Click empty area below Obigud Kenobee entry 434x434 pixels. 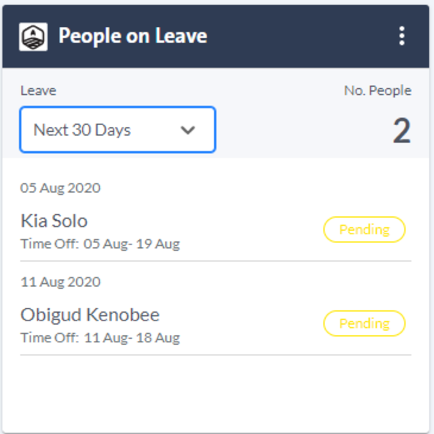coord(216,393)
